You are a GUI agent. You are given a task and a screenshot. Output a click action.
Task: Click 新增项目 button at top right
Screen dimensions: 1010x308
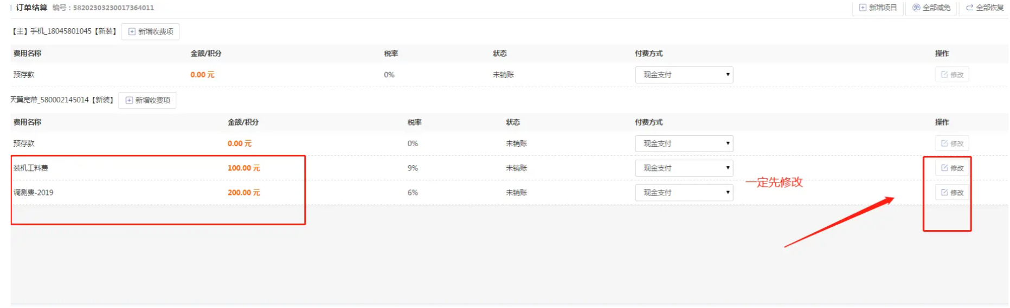pyautogui.click(x=878, y=8)
